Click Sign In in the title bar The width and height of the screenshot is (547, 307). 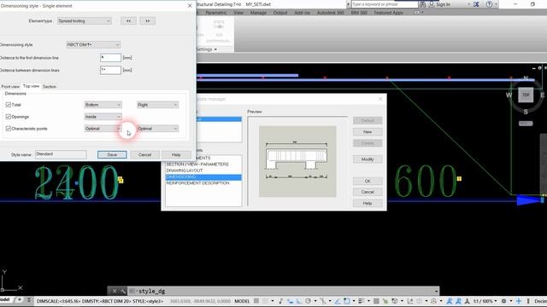click(443, 4)
